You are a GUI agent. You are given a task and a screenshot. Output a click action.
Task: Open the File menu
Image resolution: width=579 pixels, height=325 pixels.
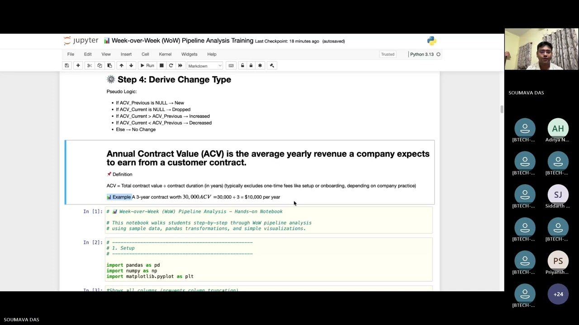click(71, 54)
